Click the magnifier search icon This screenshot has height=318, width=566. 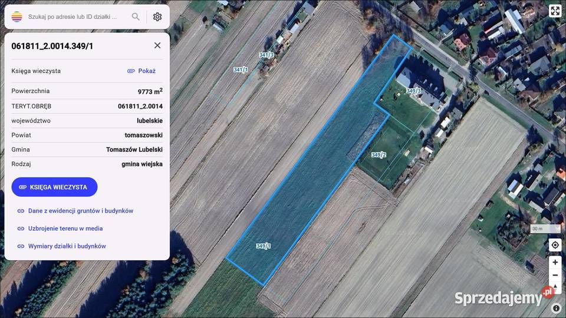point(136,16)
